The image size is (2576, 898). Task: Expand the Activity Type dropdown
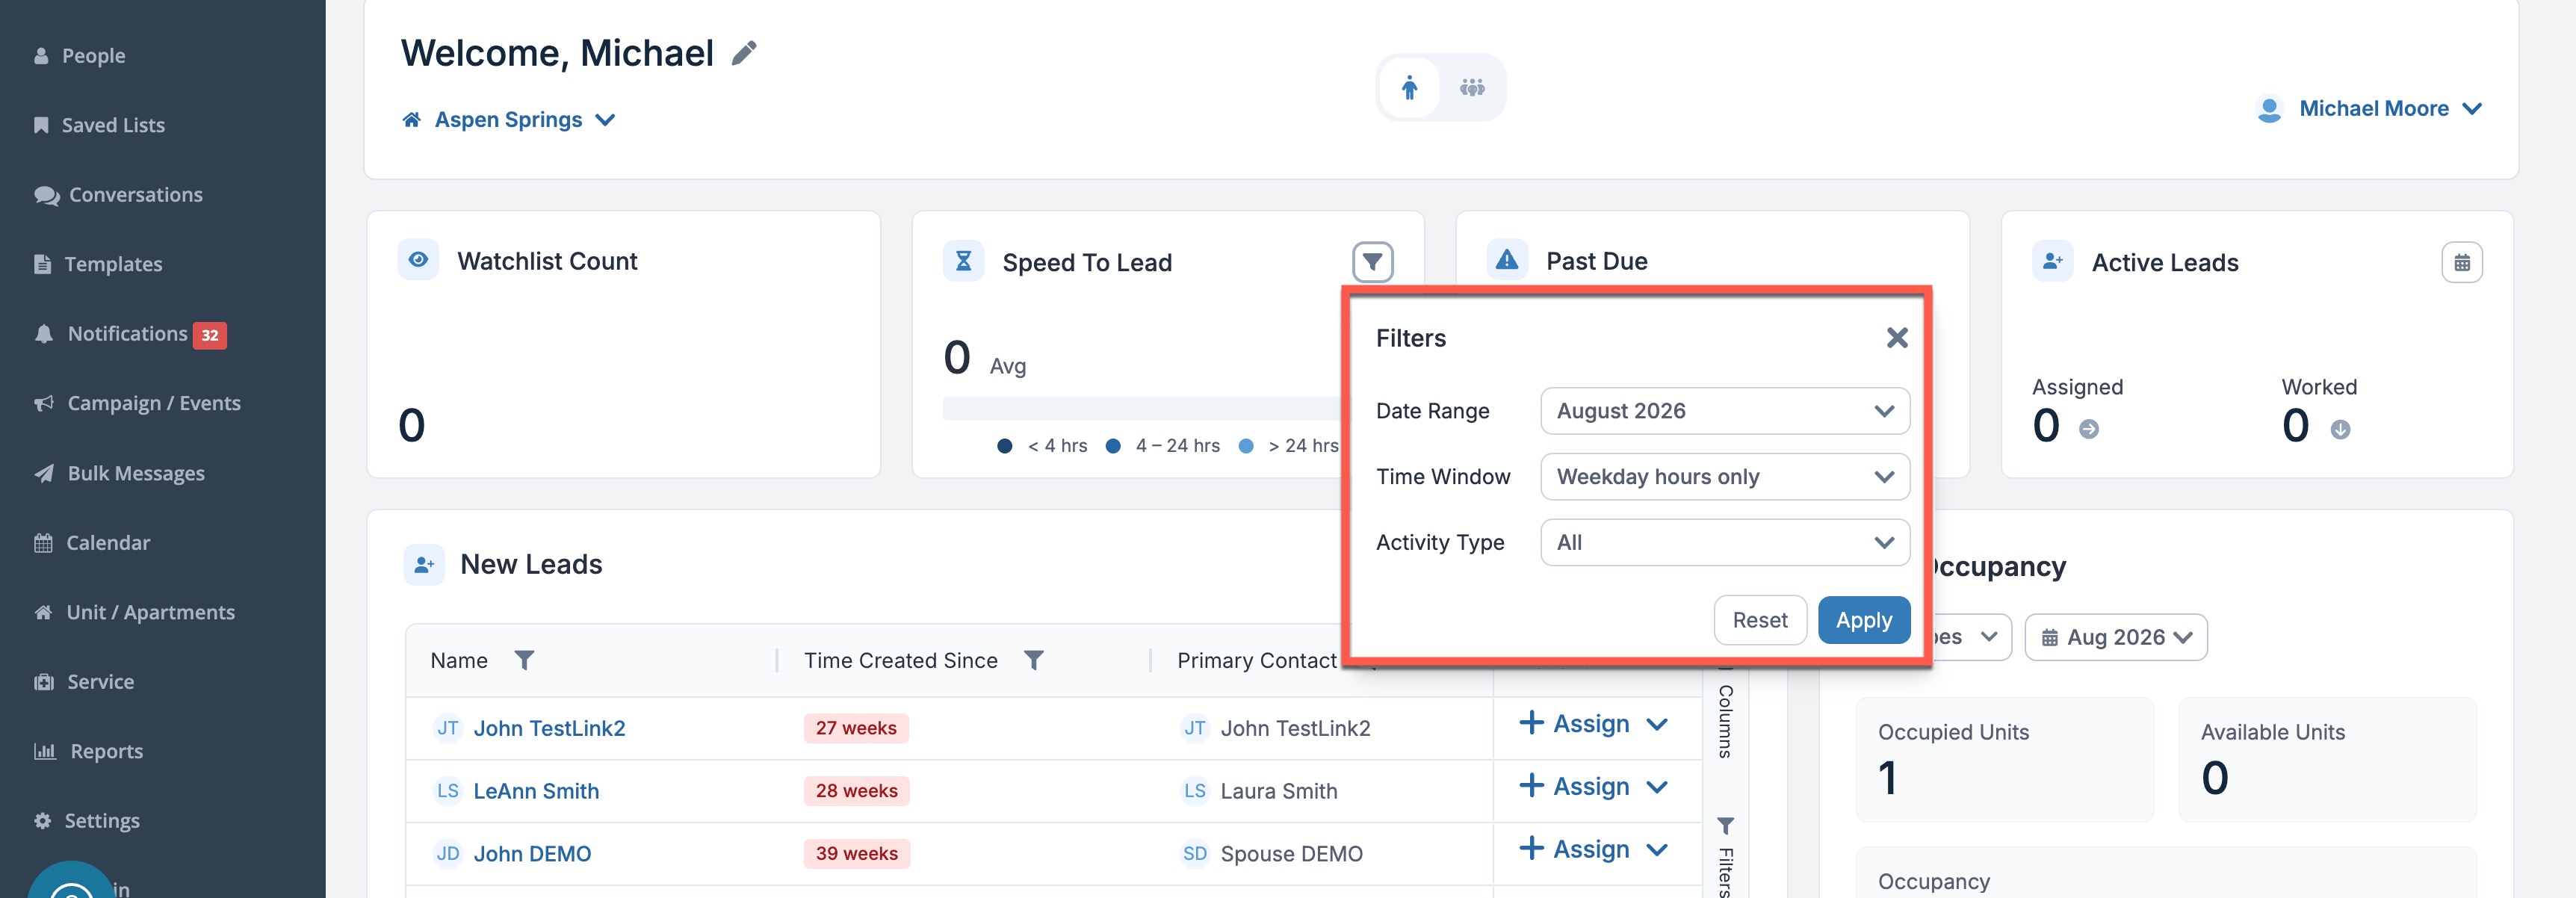coord(1724,542)
